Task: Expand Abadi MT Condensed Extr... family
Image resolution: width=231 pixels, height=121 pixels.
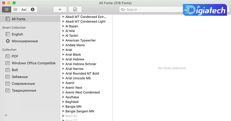Action: (63, 17)
